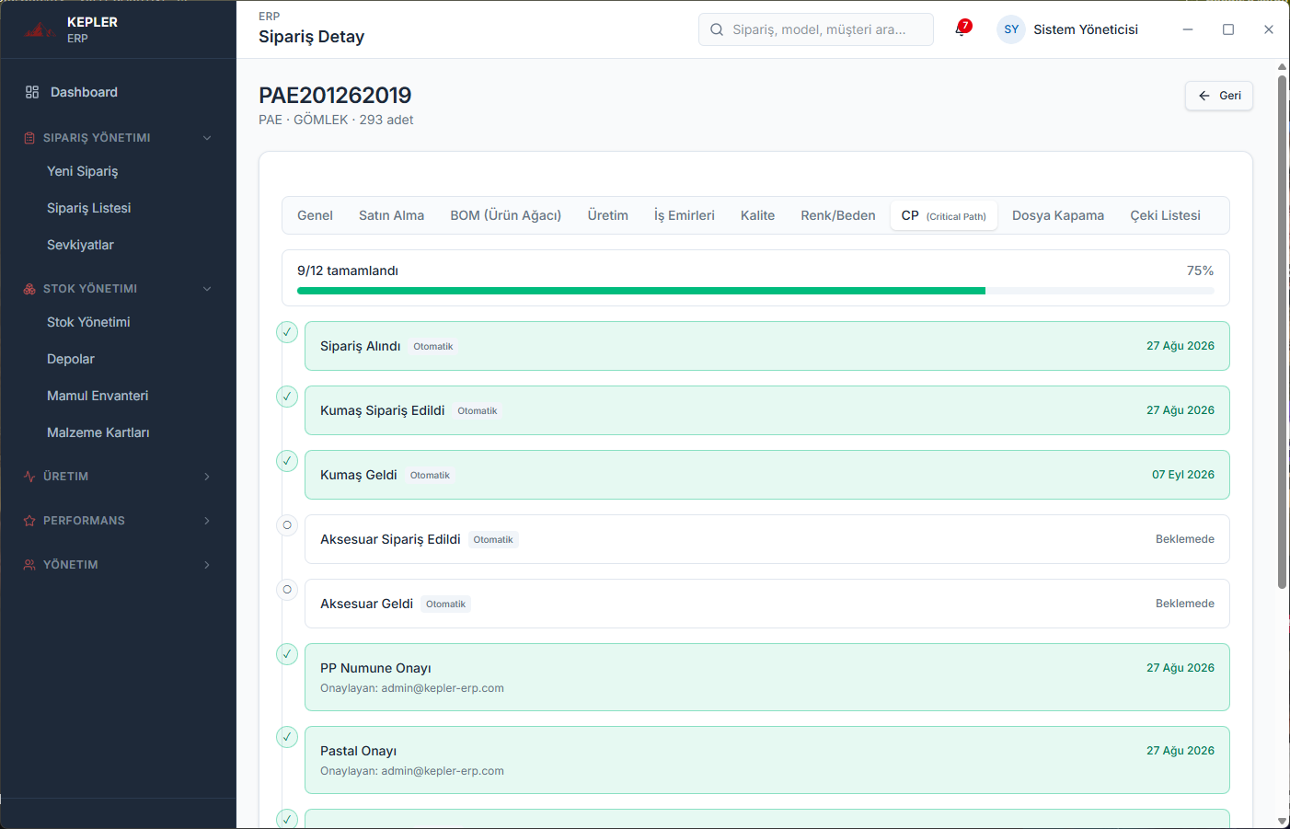Click the Üretim activity icon

29,477
